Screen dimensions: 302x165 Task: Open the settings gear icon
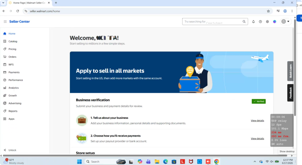(x=267, y=22)
